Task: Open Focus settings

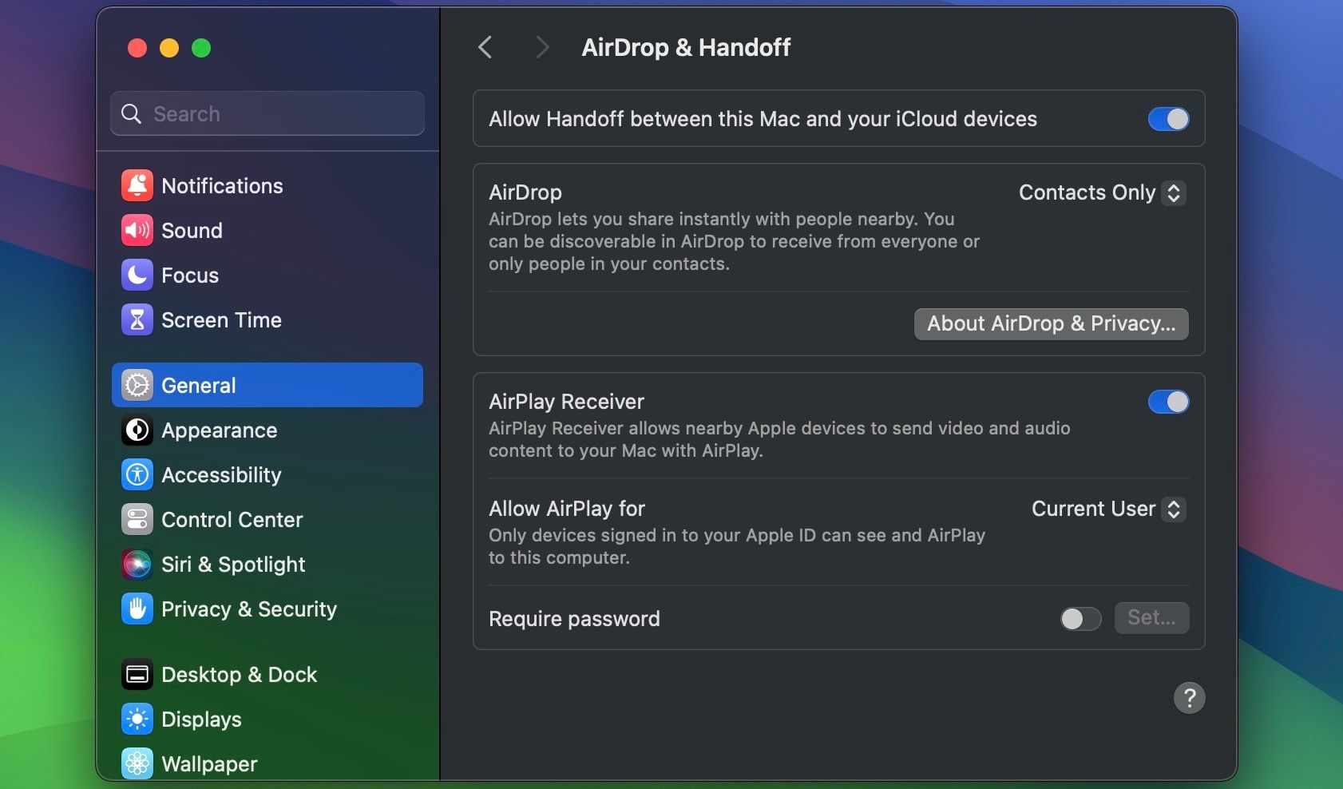Action: click(x=190, y=276)
